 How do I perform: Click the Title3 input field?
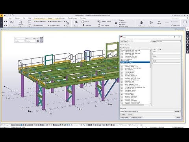[x=166, y=63]
